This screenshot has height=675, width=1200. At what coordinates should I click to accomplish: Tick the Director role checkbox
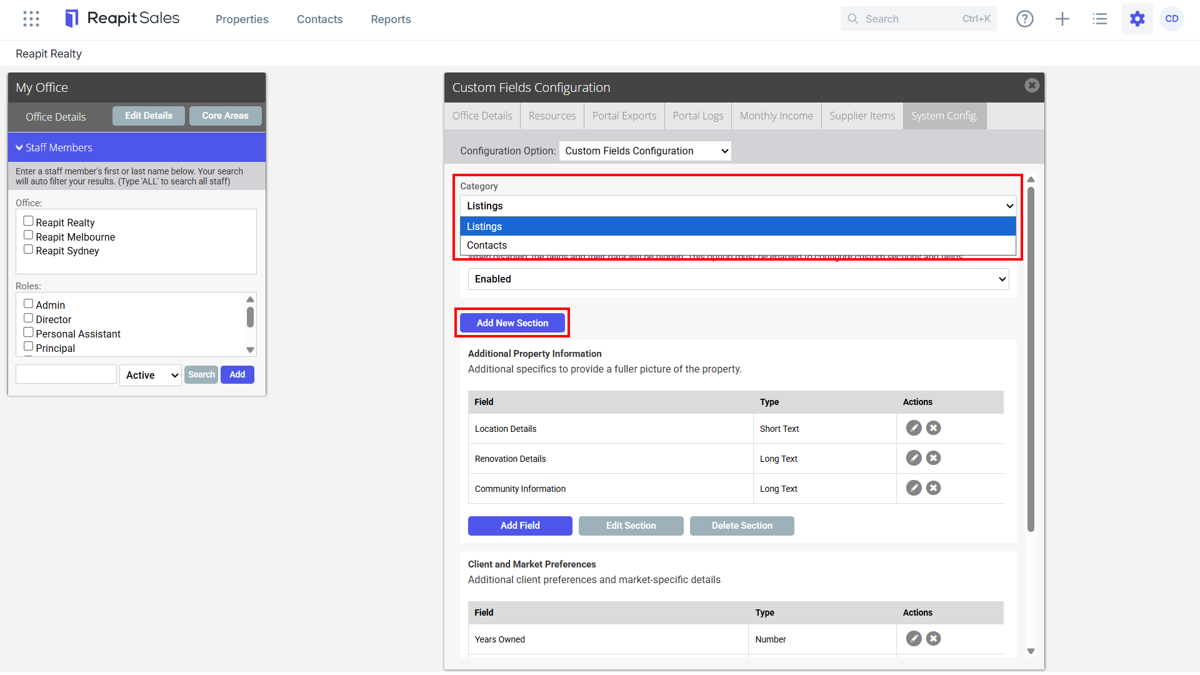click(x=28, y=318)
